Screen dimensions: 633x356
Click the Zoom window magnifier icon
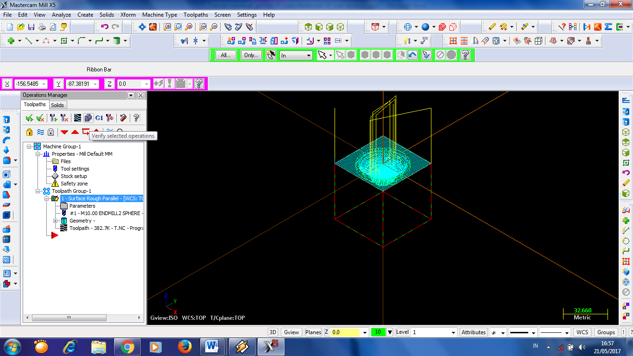(167, 27)
